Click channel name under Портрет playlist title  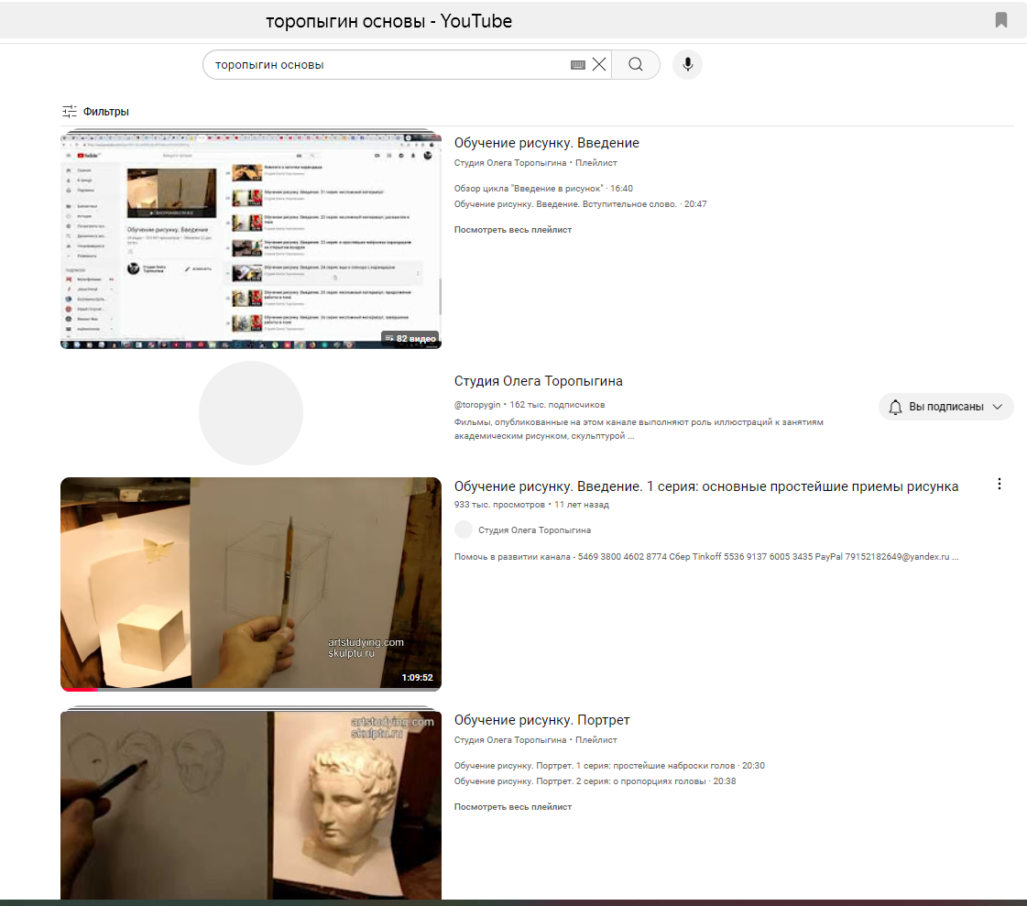pyautogui.click(x=510, y=739)
